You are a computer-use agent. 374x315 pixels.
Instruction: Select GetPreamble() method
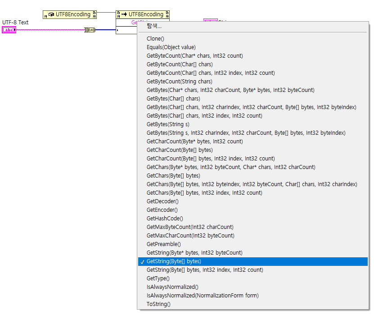click(x=253, y=244)
